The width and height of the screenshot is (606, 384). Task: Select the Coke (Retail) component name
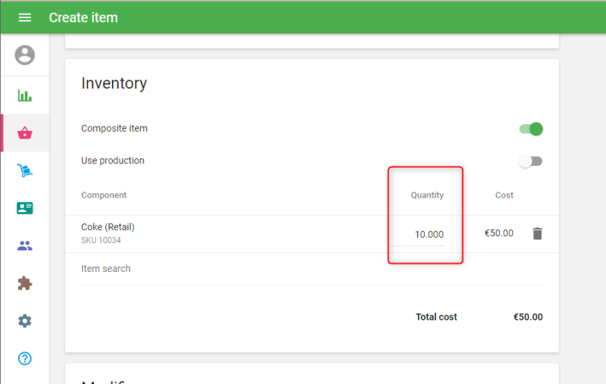[x=108, y=226]
